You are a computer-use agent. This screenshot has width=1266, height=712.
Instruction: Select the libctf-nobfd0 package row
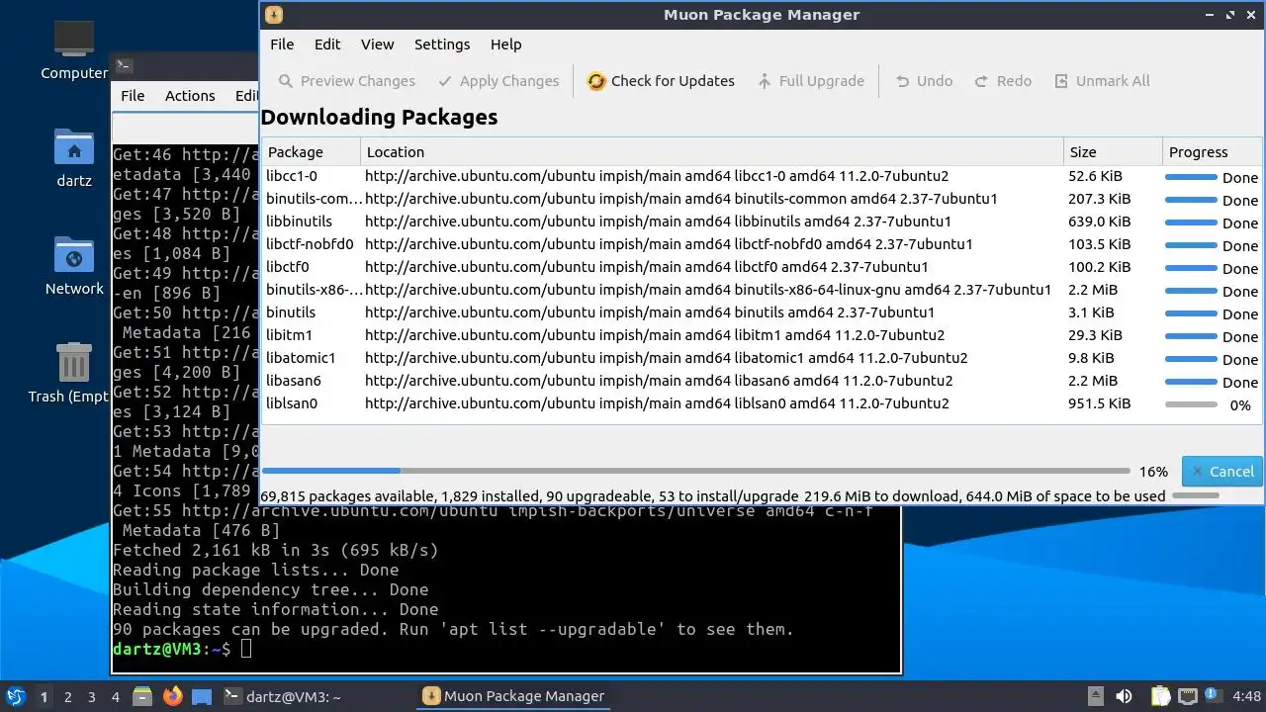click(x=762, y=244)
